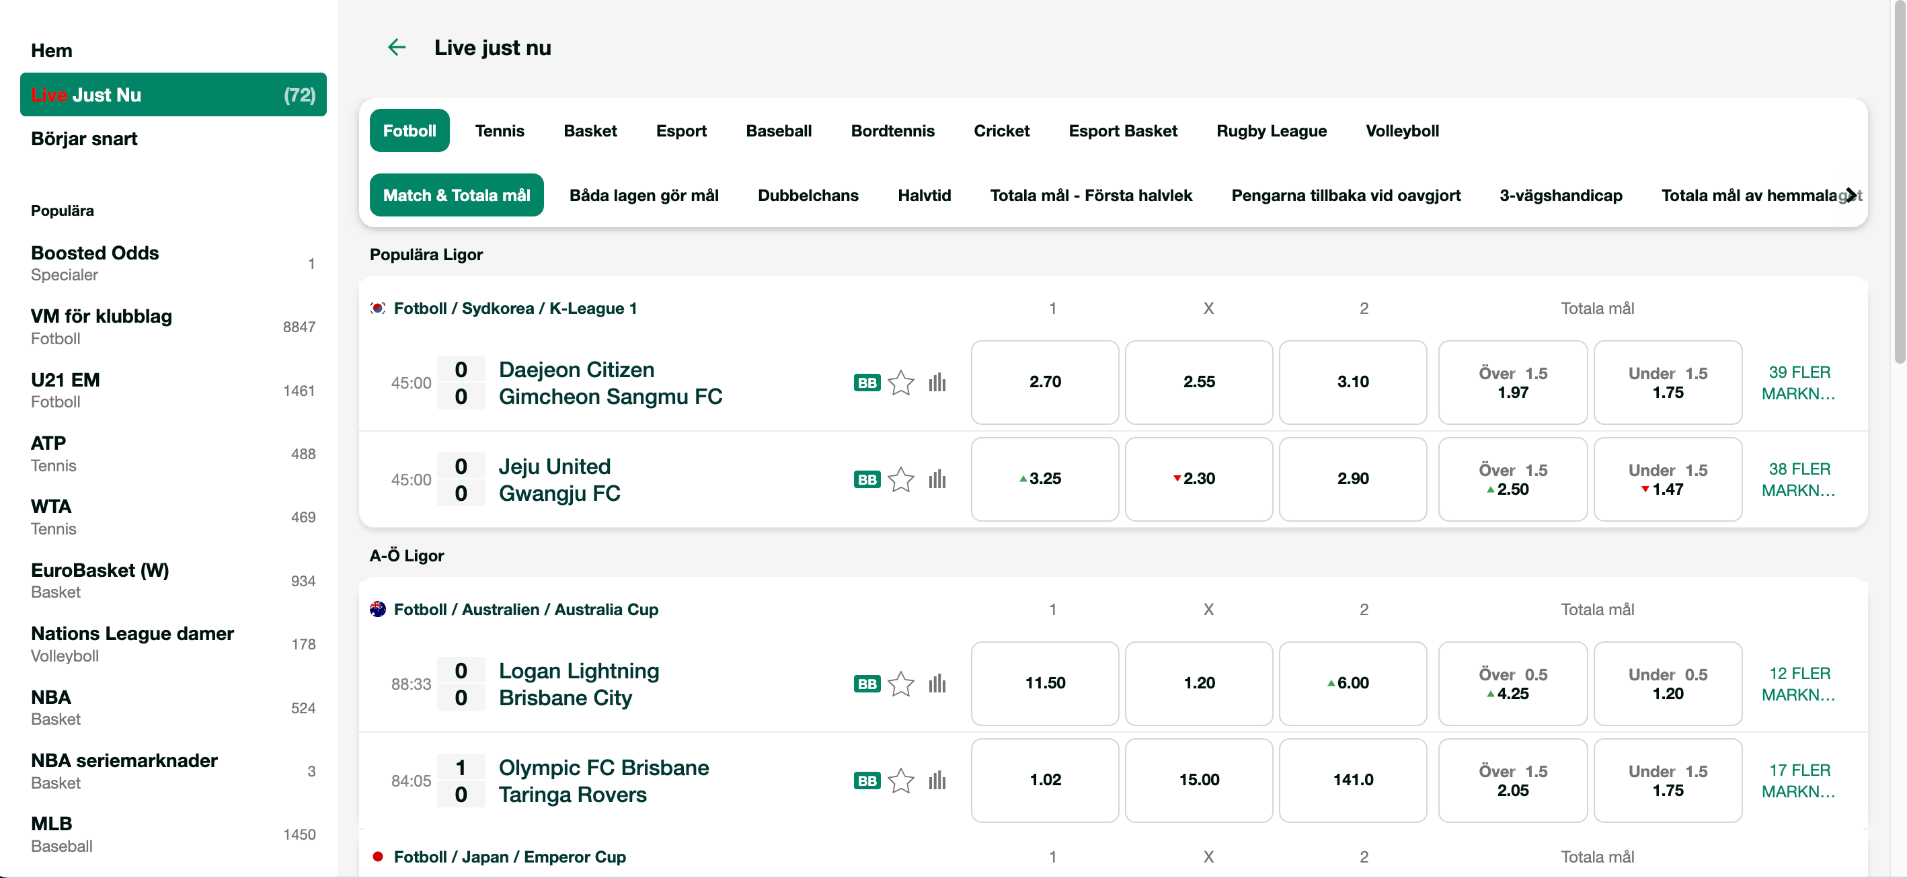Viewport: 1907px width, 878px height.
Task: Click the Australia flag beside Australia Cup
Action: (x=377, y=609)
